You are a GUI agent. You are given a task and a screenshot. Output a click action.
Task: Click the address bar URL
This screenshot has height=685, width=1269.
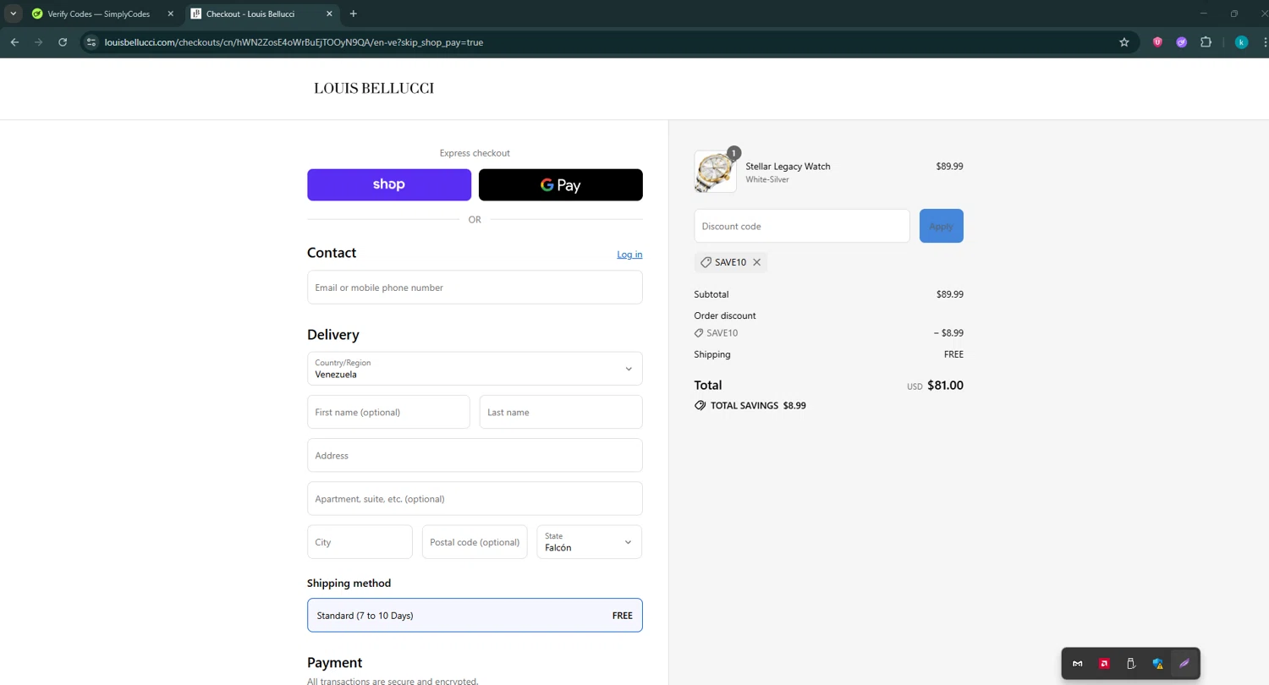pos(294,42)
